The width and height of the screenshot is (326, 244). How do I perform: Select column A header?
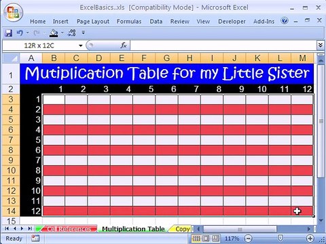point(31,58)
